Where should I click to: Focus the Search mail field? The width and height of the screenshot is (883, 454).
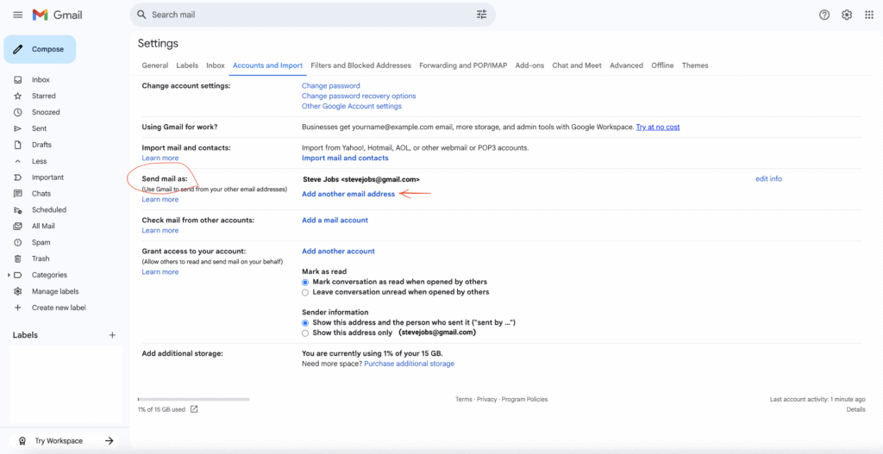[x=312, y=15]
